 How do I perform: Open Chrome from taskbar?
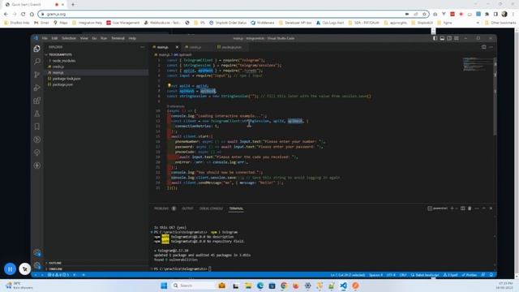point(284,286)
